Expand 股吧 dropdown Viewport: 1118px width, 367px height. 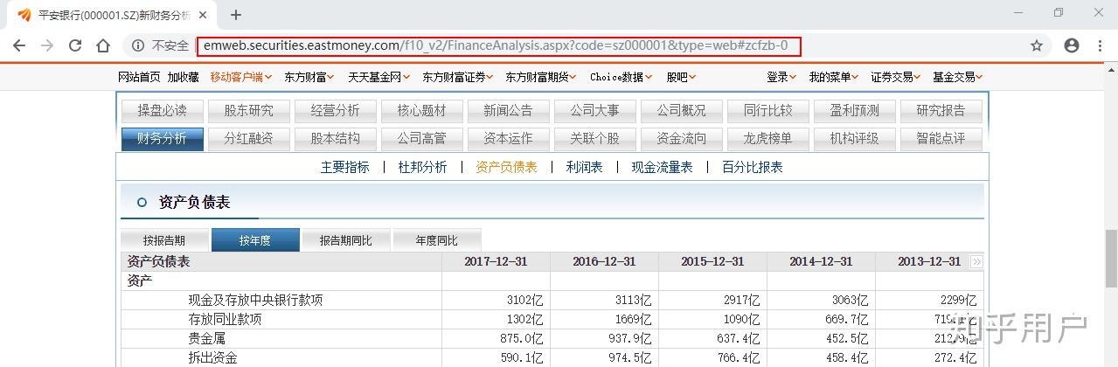681,77
